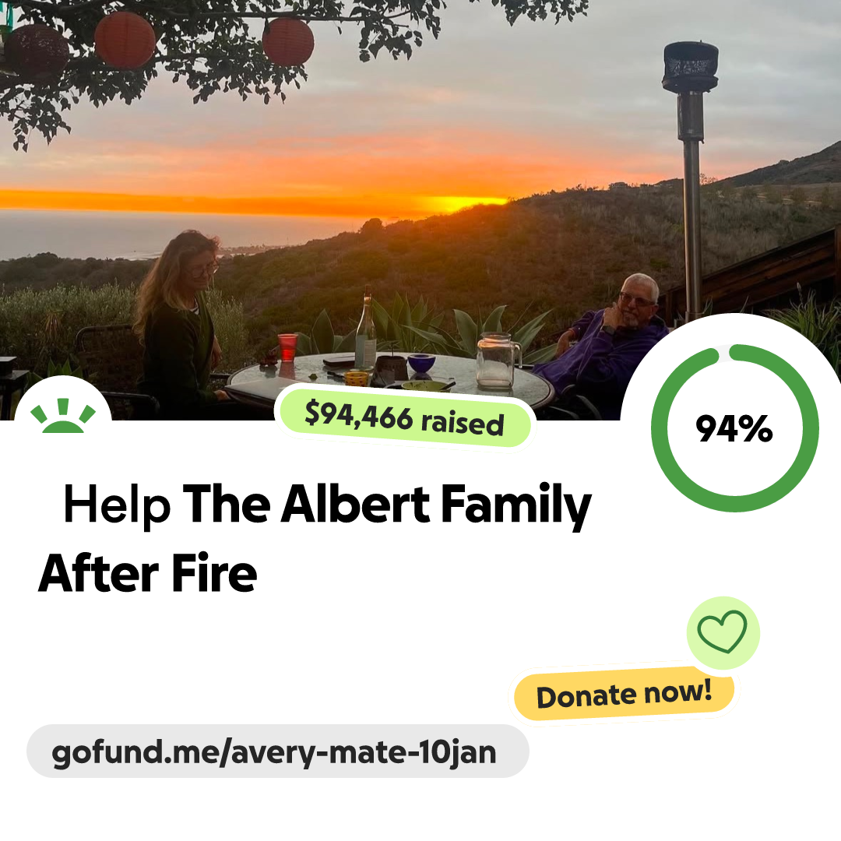Click the After Fire title text

[147, 573]
